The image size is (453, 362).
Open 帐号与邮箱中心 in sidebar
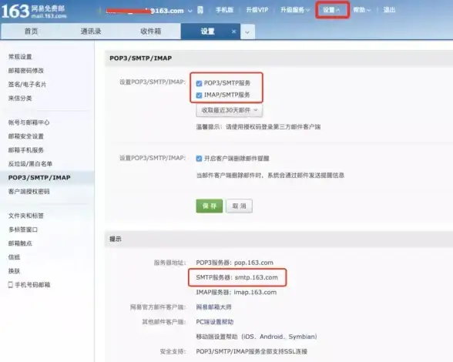[x=29, y=122]
